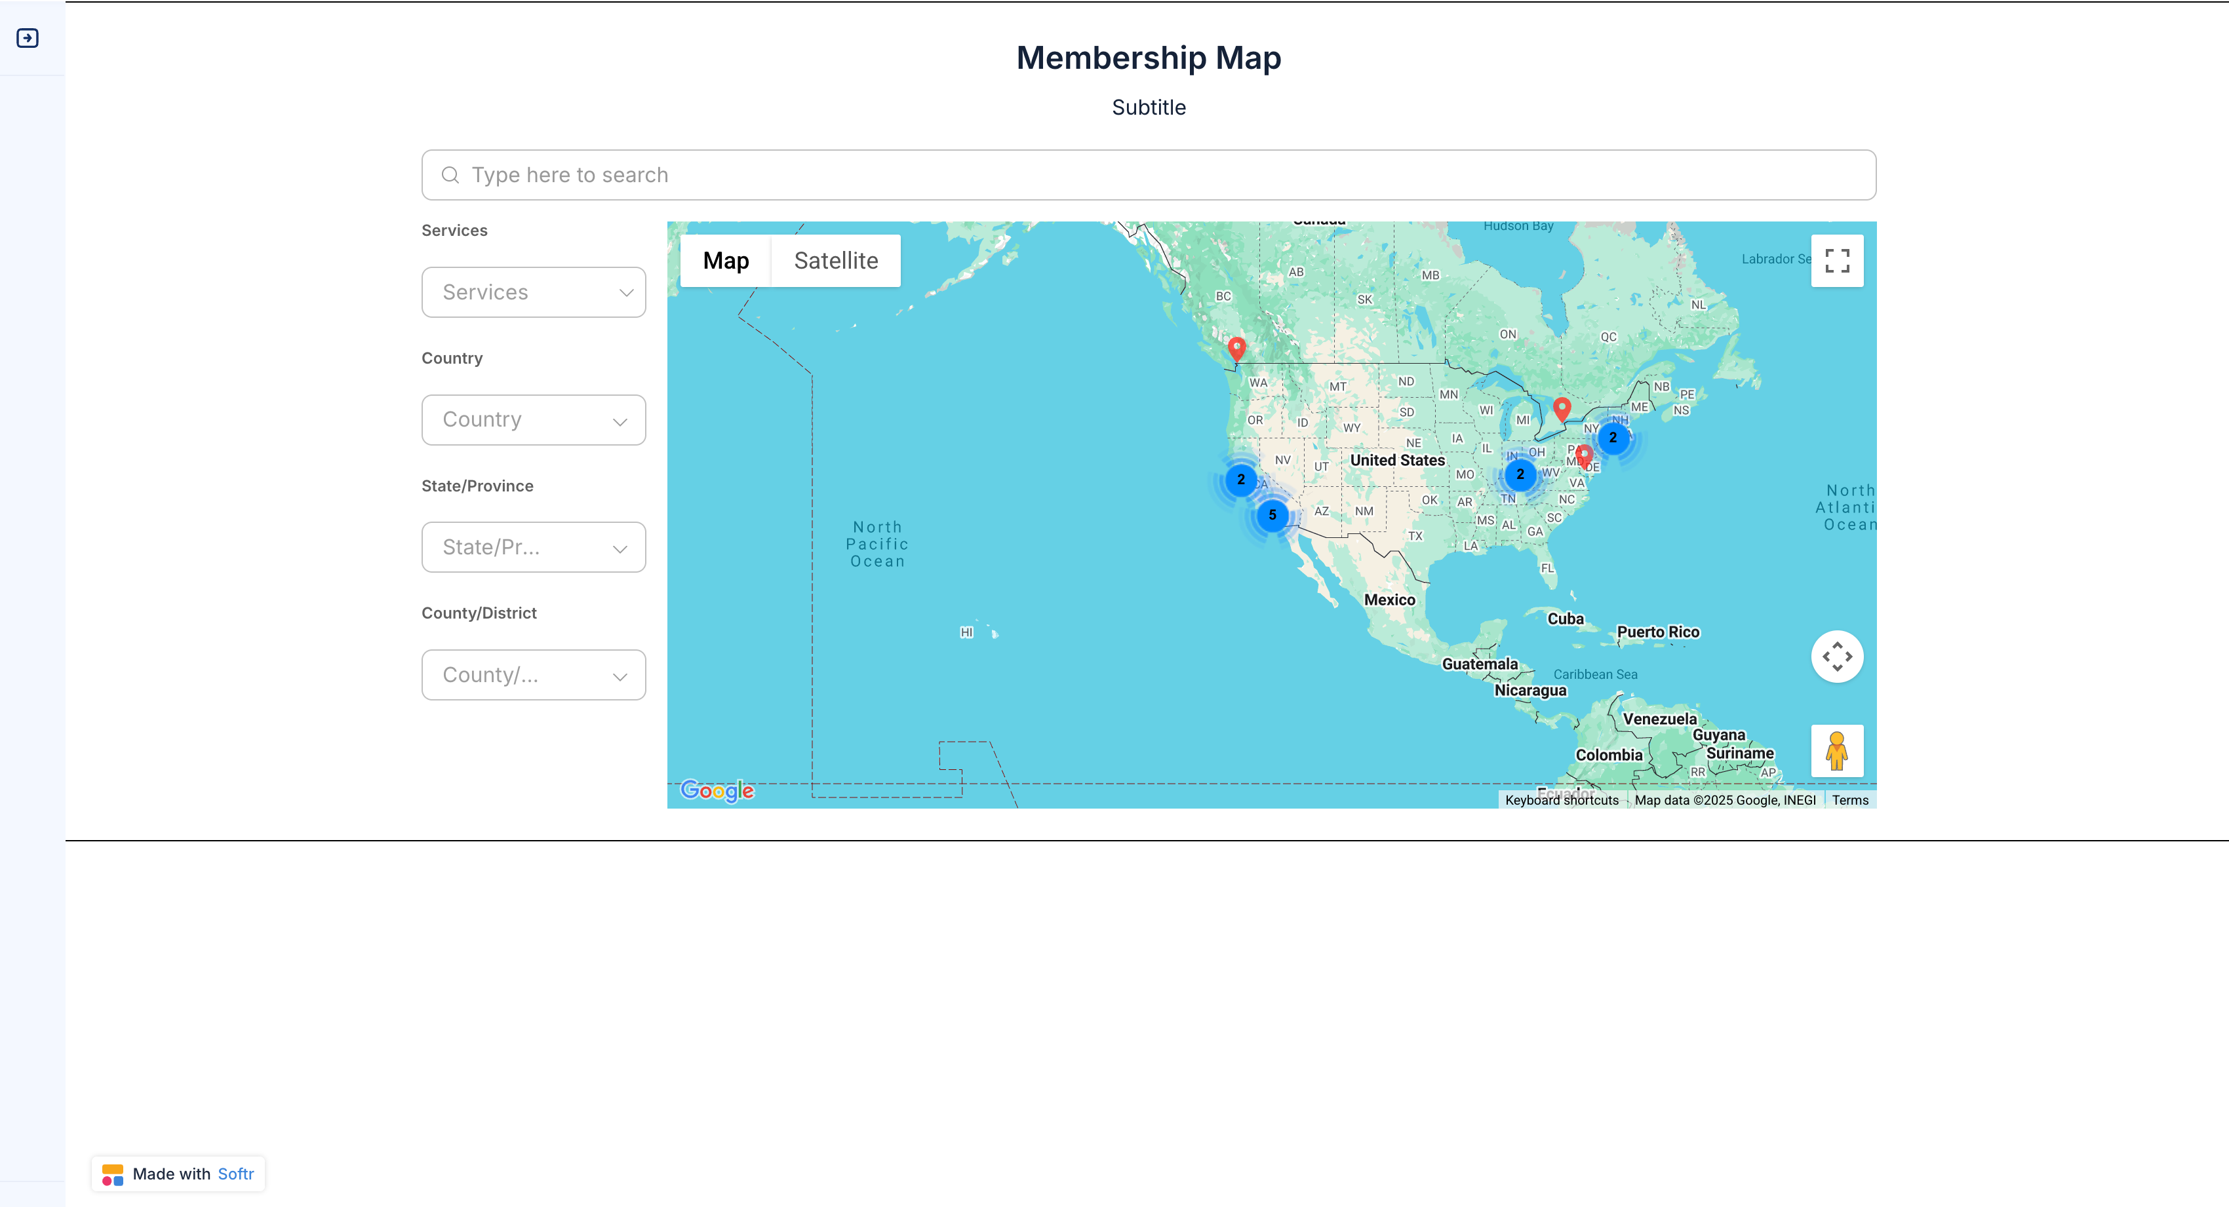Open the map Terms link
This screenshot has width=2229, height=1207.
coord(1849,801)
